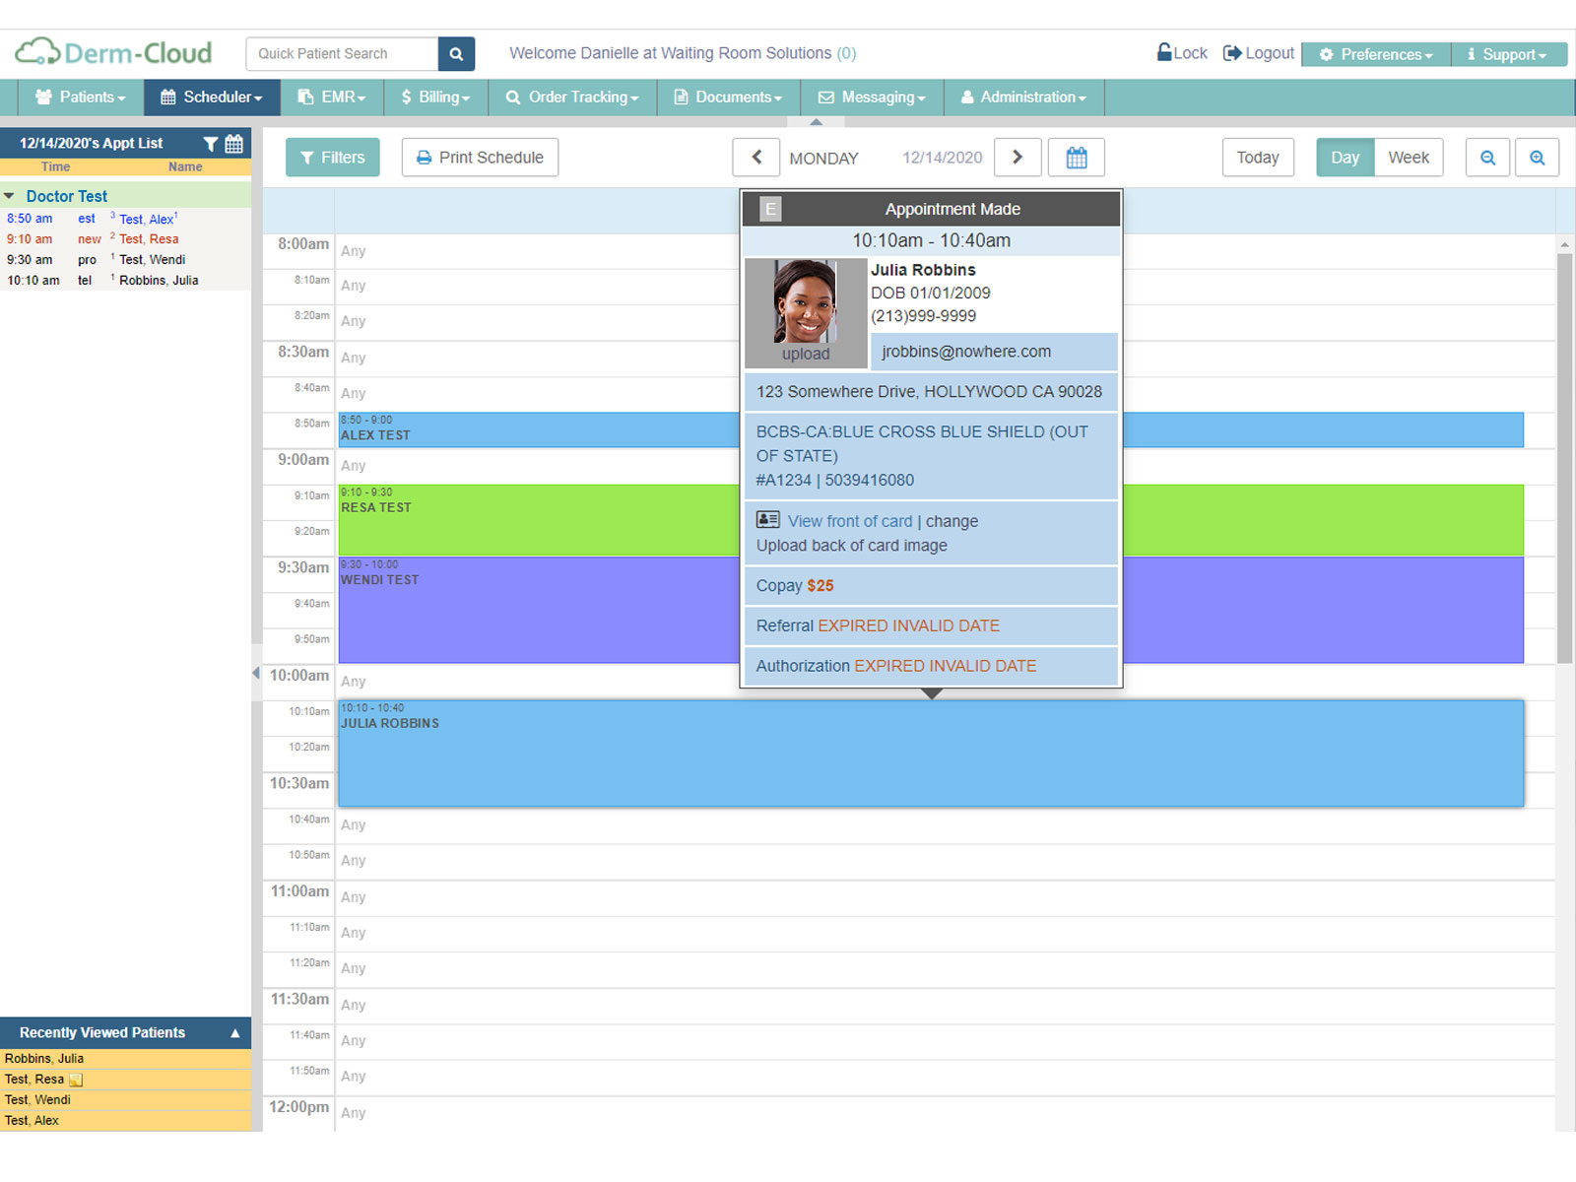Zoom out the schedule view

(x=1487, y=158)
